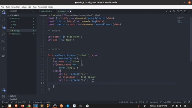The width and height of the screenshot is (192, 108).
Task: Open the timeline history icon in editor toolbar
Action: (x=178, y=11)
